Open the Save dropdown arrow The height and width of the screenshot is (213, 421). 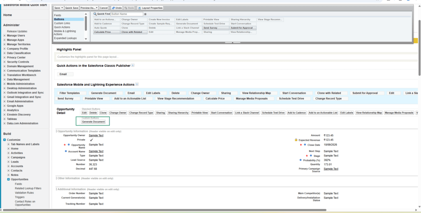click(62, 8)
